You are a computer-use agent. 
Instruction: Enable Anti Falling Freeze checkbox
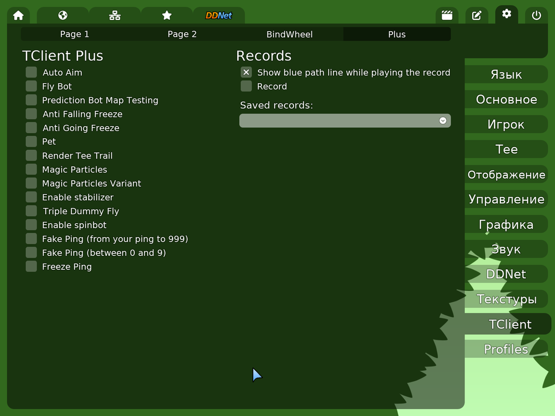pos(31,113)
